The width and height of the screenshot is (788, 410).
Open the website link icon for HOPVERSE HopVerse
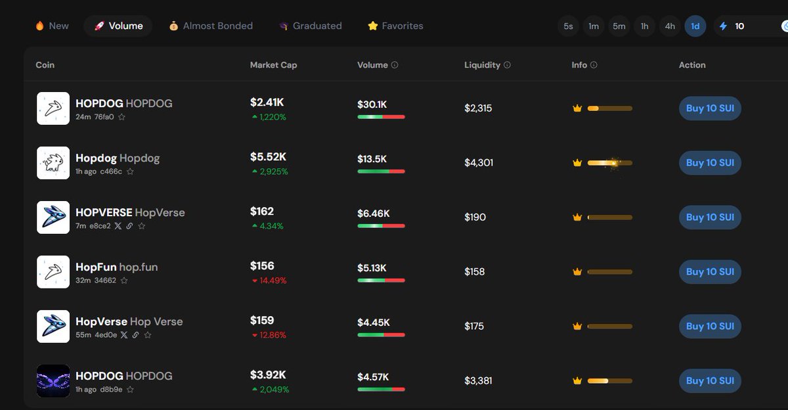(x=129, y=226)
